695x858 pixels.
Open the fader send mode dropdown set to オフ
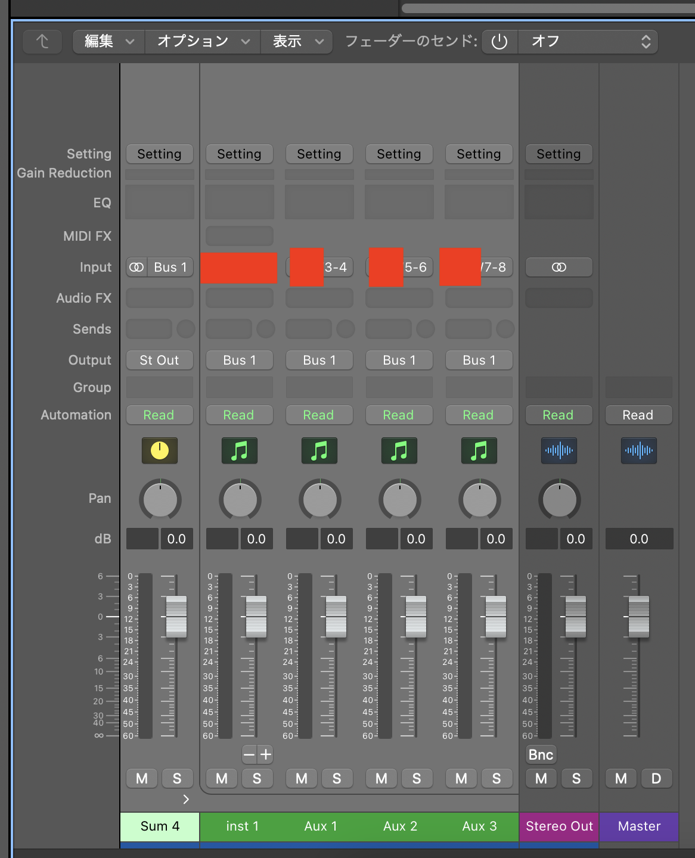point(588,42)
